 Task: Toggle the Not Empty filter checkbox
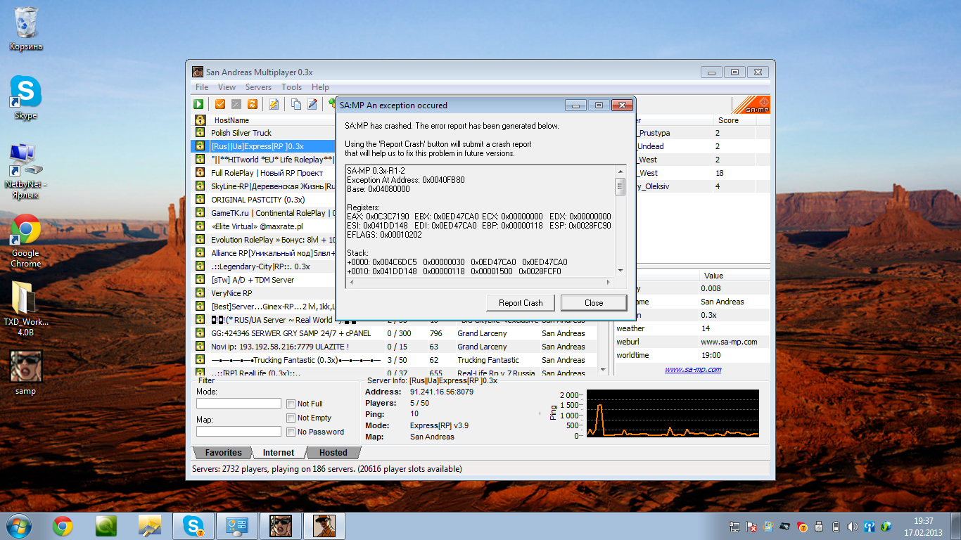click(291, 418)
